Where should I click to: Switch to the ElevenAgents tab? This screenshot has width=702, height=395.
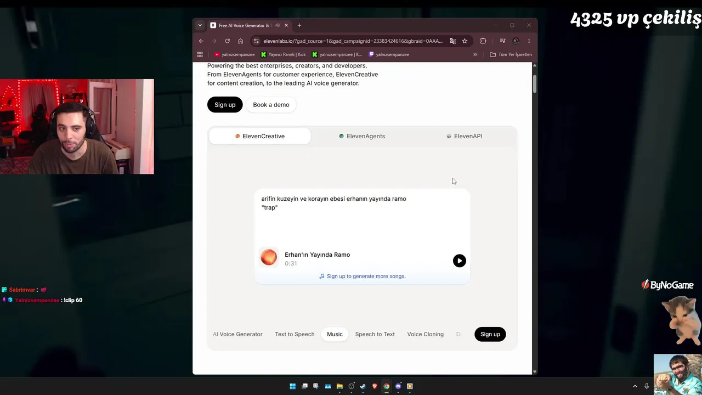[362, 136]
